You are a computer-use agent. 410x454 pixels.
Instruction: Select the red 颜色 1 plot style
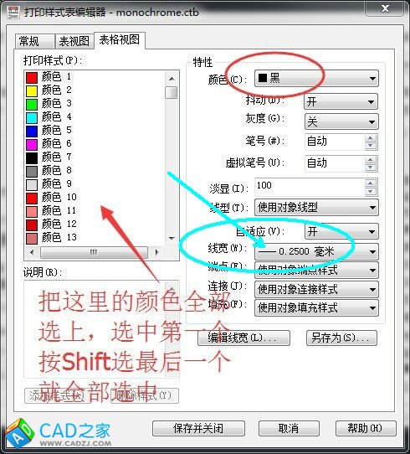(x=49, y=77)
